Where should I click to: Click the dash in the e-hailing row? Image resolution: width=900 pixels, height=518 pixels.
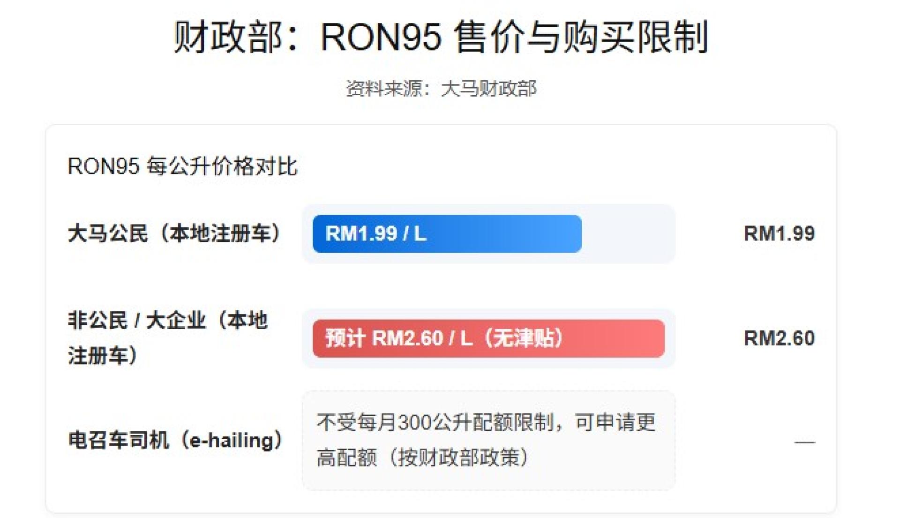[x=804, y=442]
